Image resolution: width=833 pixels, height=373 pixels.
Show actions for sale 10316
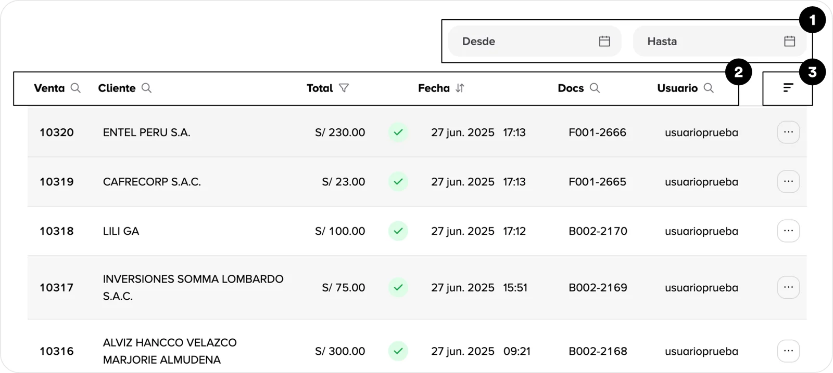[x=788, y=351]
